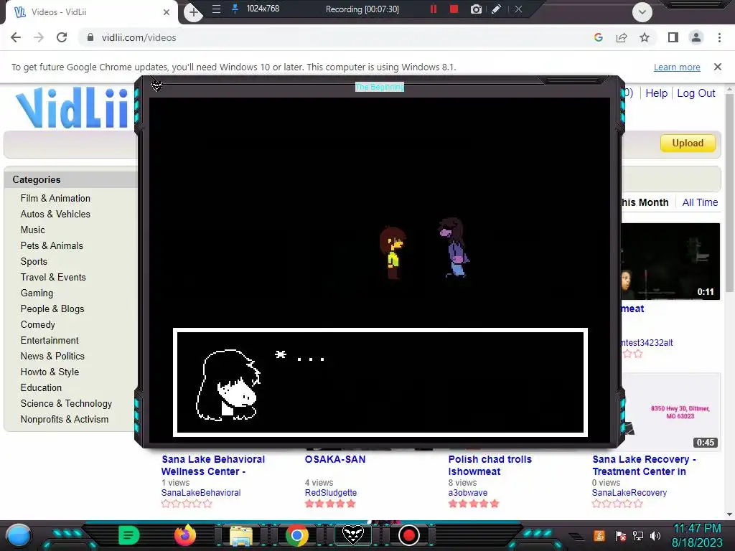Screen dimensions: 735x551
Task: Click the VidLii logo
Action: (x=71, y=108)
